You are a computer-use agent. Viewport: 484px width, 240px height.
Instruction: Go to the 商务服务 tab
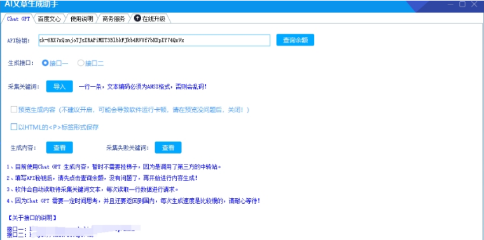(114, 19)
